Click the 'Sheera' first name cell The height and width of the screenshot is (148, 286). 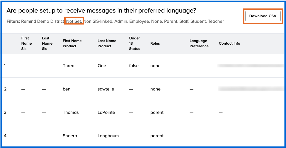tap(70, 136)
